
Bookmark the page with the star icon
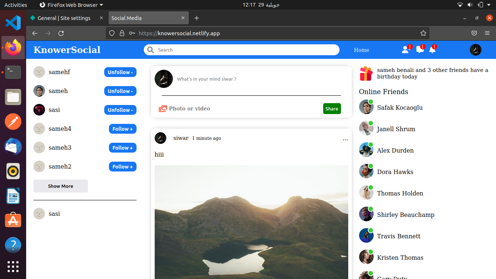coord(423,33)
